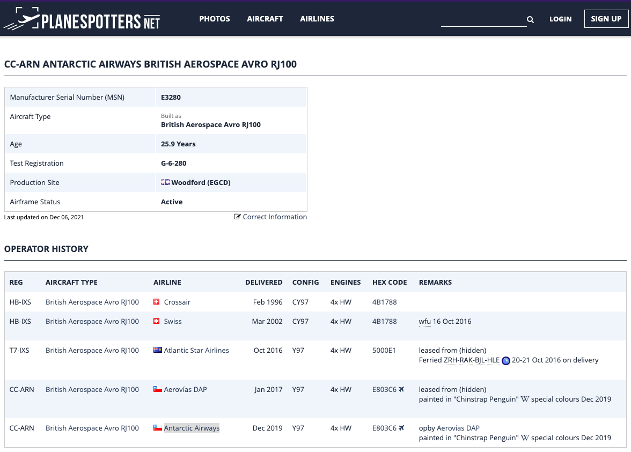Click Woodford (EGCD) production site text
The width and height of the screenshot is (631, 452).
point(201,182)
